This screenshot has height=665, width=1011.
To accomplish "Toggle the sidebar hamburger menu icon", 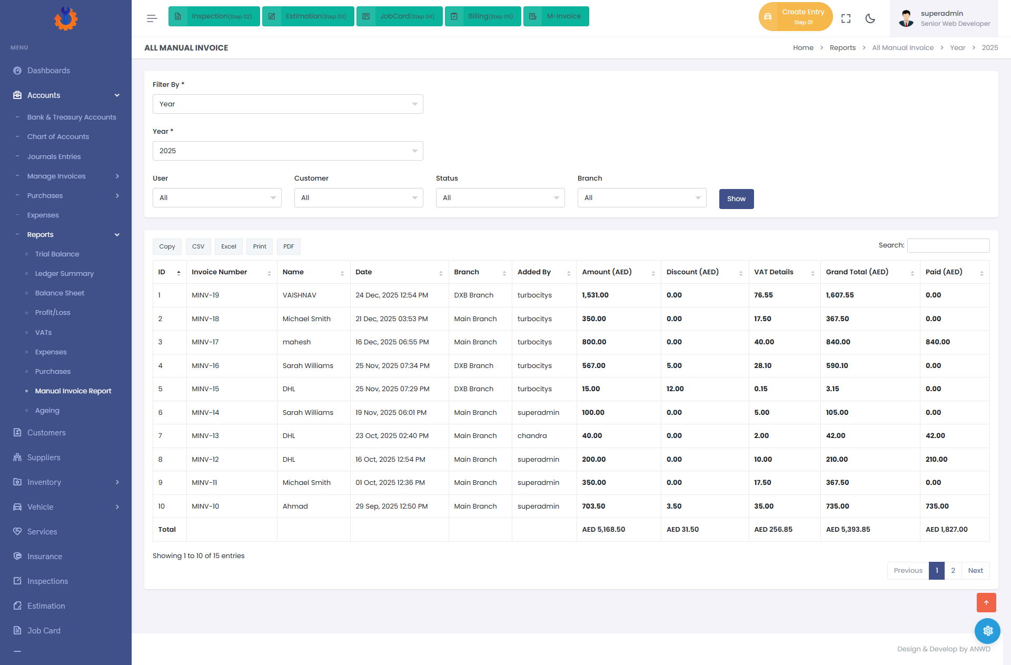I will pos(152,18).
